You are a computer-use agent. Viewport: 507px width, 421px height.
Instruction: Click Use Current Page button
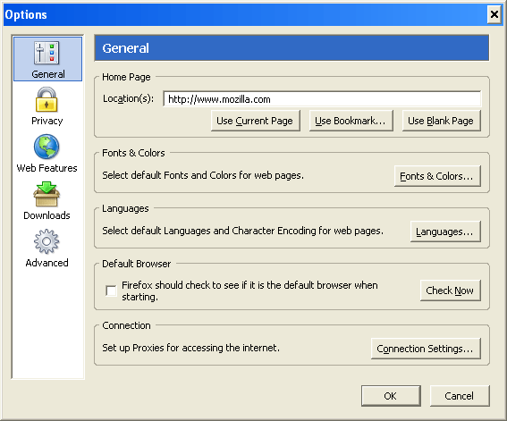tap(255, 121)
